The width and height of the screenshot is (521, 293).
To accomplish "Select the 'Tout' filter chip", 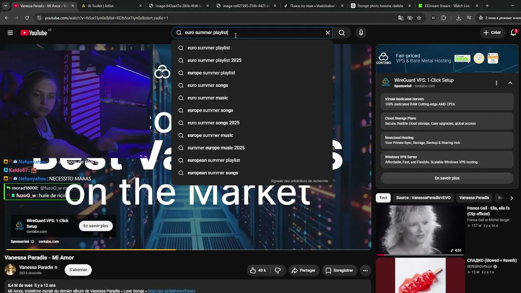I will [x=383, y=198].
